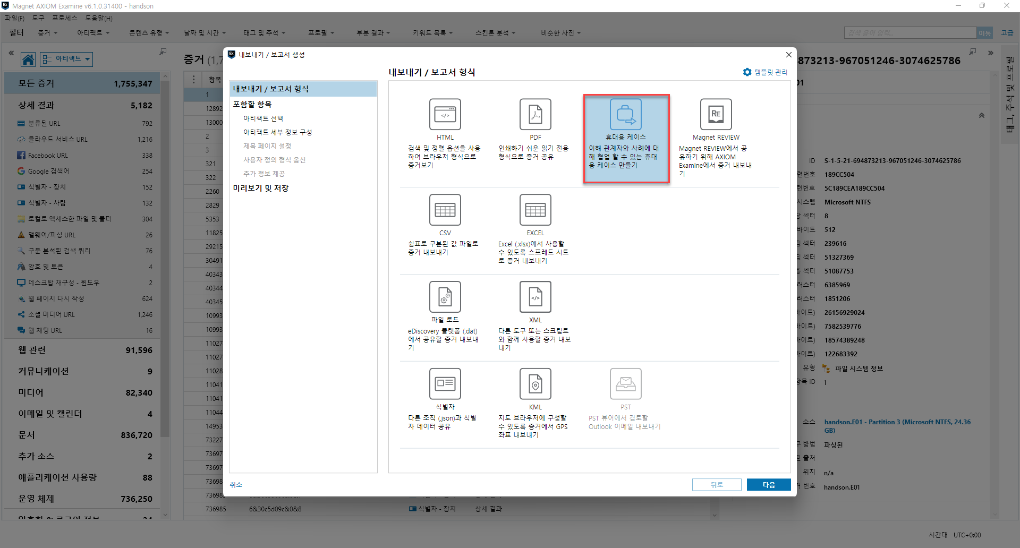The width and height of the screenshot is (1020, 548).
Task: Select 아티팩트 선택 step in wizard list
Action: point(263,118)
